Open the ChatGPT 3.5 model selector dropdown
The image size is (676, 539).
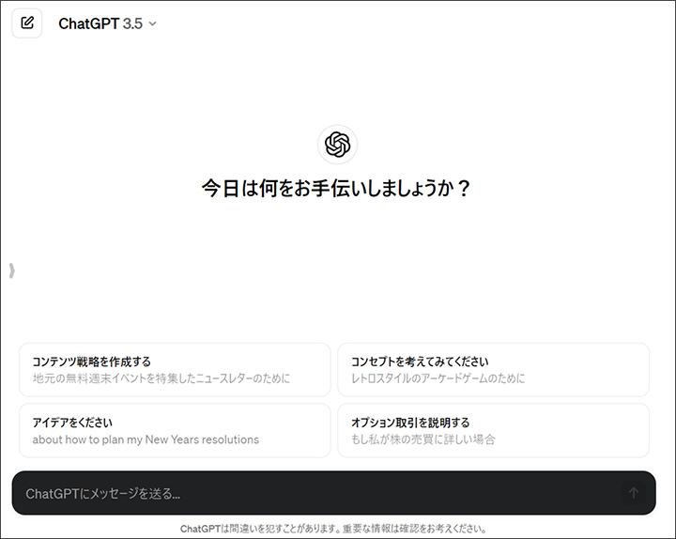click(x=107, y=23)
